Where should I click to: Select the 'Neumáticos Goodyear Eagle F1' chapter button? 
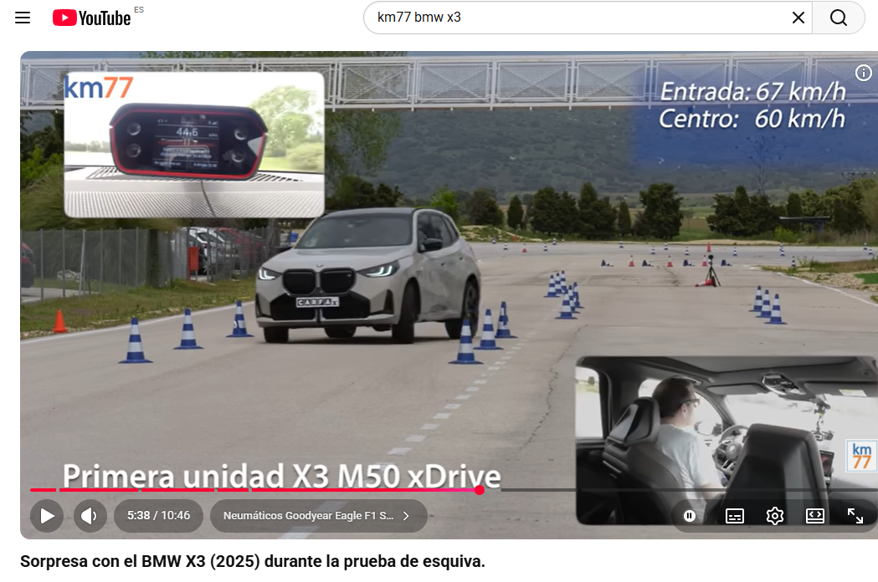tap(310, 516)
